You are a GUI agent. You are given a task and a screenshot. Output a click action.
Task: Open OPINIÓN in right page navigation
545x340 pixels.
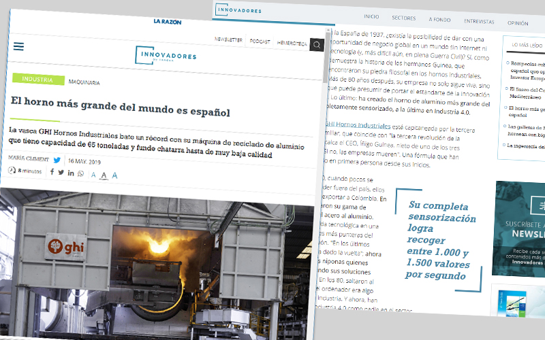click(518, 23)
